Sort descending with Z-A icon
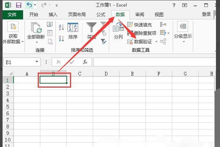220x147 pixels. coord(62,38)
